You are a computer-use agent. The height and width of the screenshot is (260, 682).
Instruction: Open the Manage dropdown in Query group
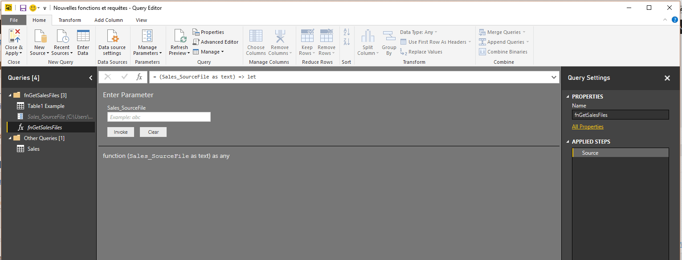point(209,52)
